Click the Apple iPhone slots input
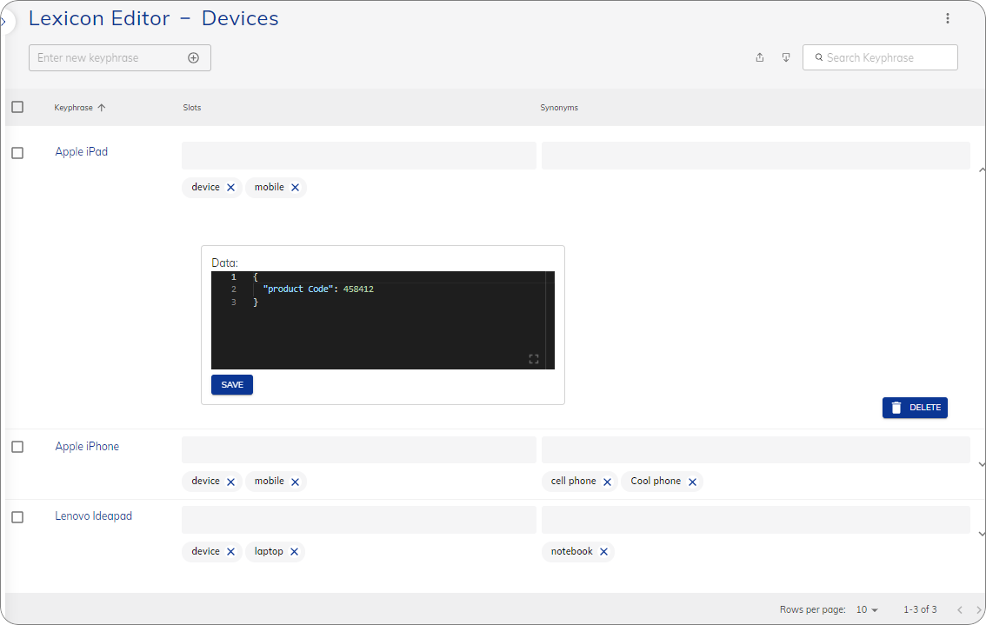 pos(359,450)
